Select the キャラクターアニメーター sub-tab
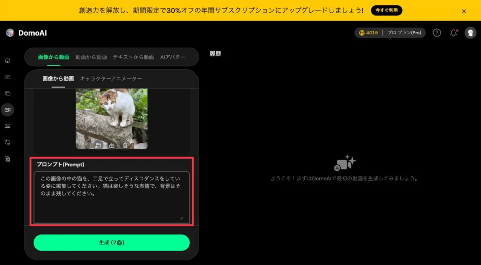 coord(111,79)
